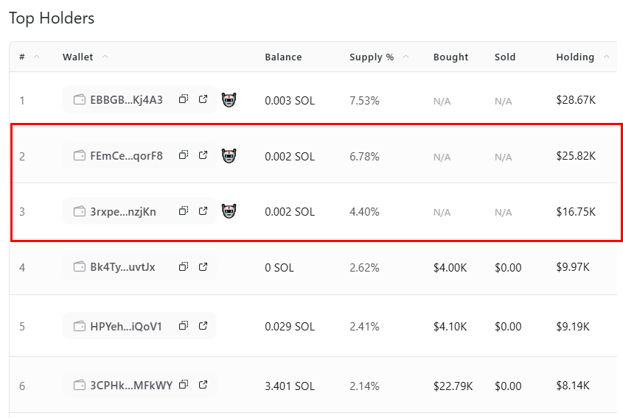Click wallet icon of EBBGB...Kj4A3
The image size is (623, 418).
coord(80,99)
